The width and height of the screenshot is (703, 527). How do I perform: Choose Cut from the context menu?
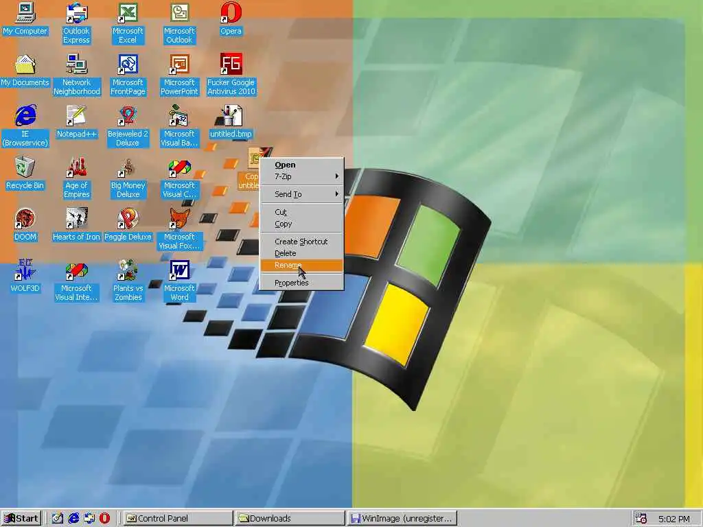point(302,212)
